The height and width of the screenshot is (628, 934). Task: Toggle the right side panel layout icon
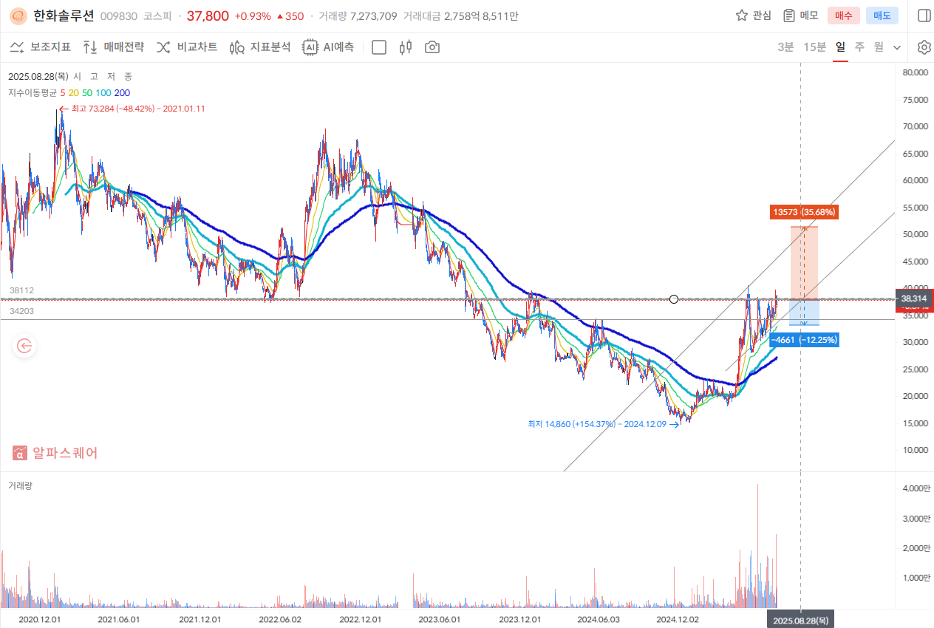(924, 16)
